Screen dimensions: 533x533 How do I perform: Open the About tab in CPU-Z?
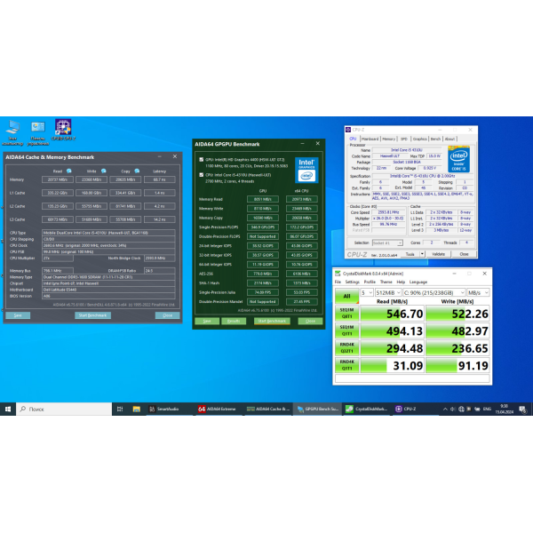(x=449, y=139)
